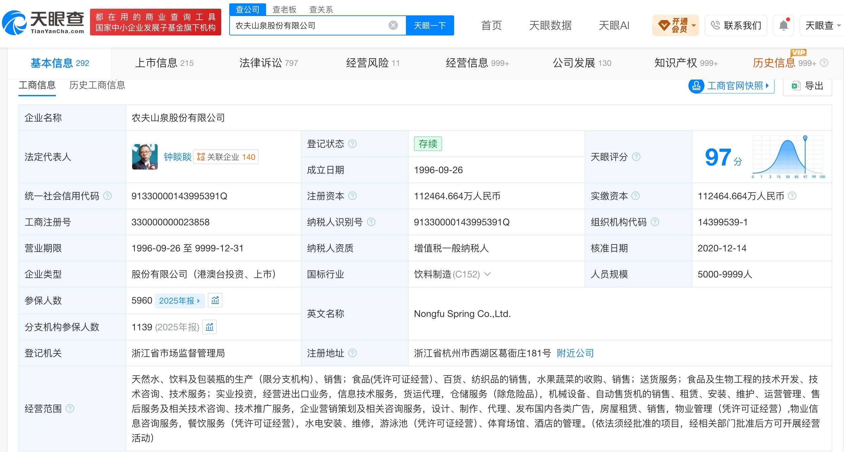Switch to 查老板 search tab
Screen dimensions: 844x452
(284, 9)
